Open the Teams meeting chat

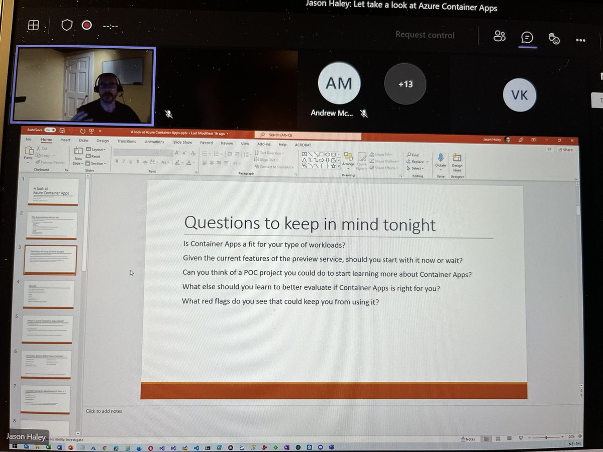[527, 37]
